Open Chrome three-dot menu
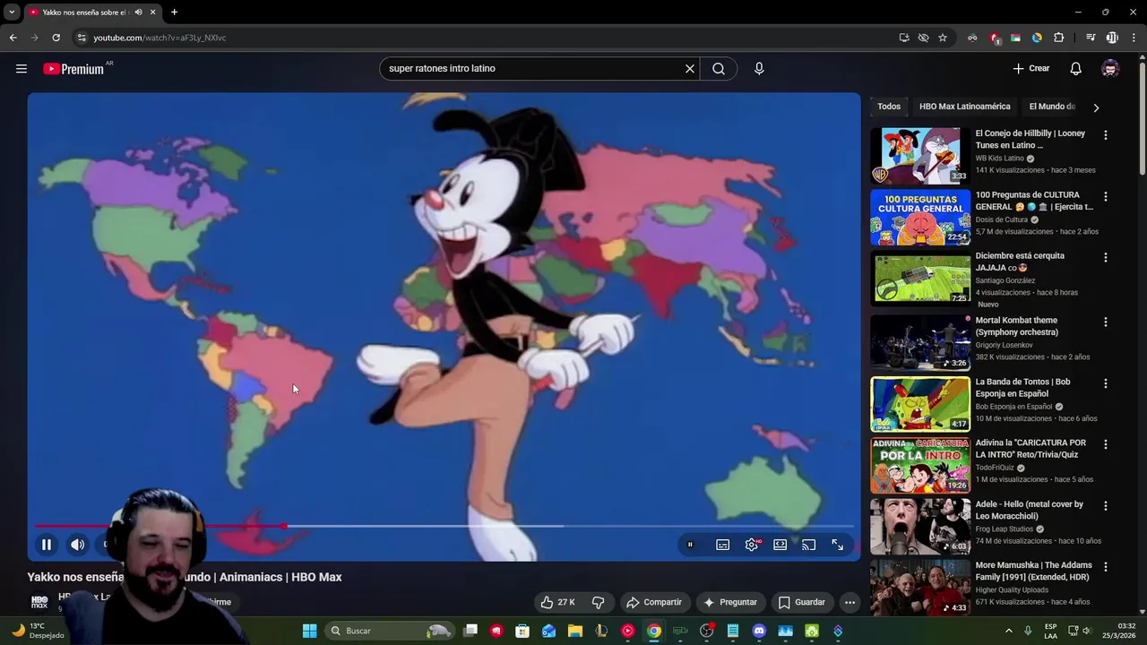1147x645 pixels. (1134, 38)
